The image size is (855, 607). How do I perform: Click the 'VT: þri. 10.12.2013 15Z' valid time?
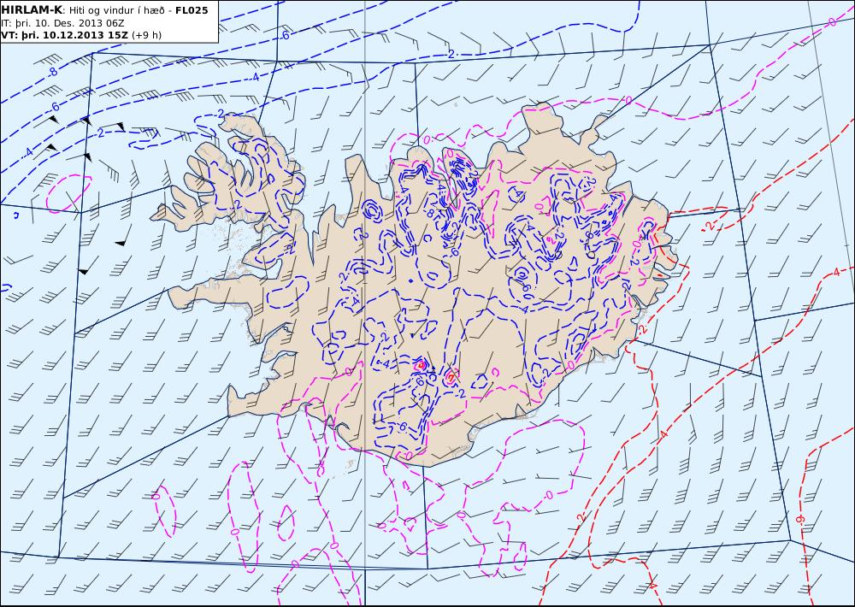[x=66, y=35]
